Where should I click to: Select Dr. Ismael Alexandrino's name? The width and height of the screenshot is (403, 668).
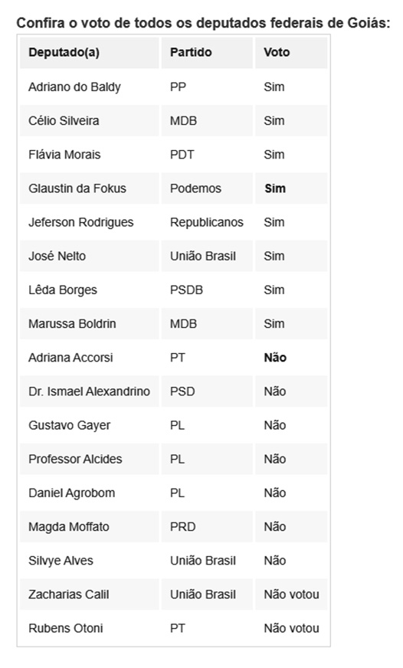[x=90, y=391]
